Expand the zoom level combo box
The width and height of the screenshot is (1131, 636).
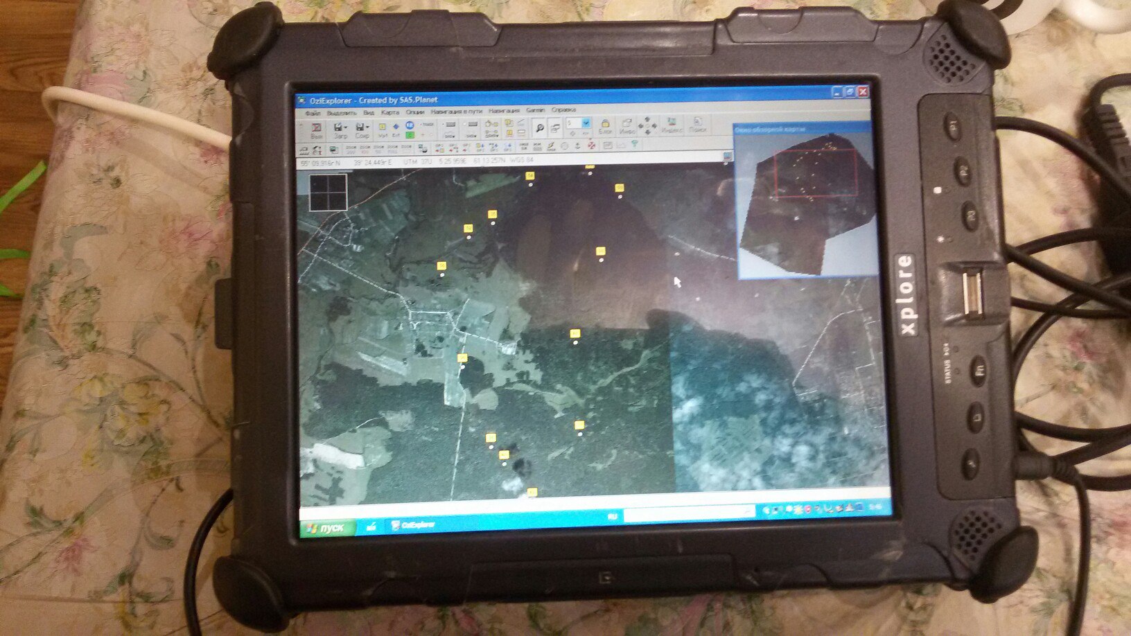point(586,123)
